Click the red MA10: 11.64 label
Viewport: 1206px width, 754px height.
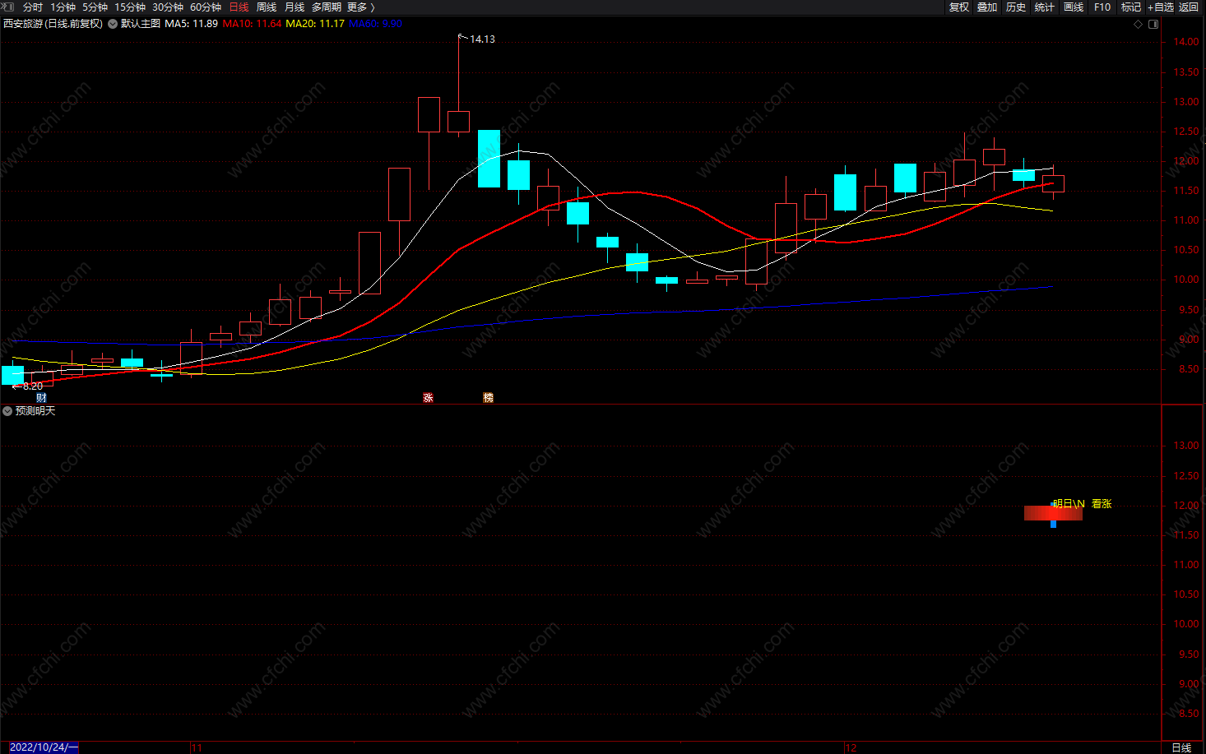pos(252,24)
